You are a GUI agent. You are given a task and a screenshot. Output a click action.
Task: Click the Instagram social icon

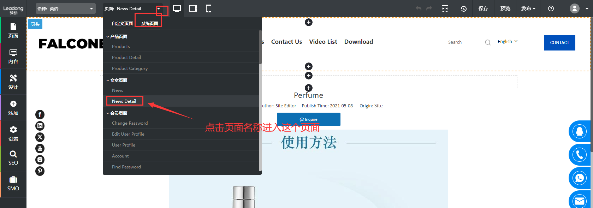tap(40, 160)
